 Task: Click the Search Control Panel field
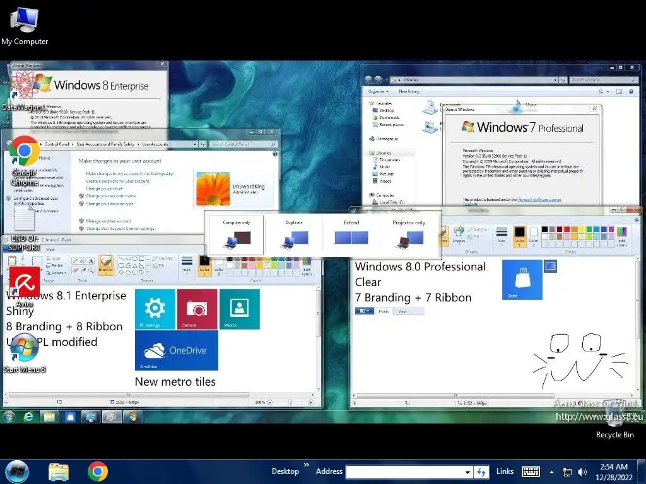[243, 144]
